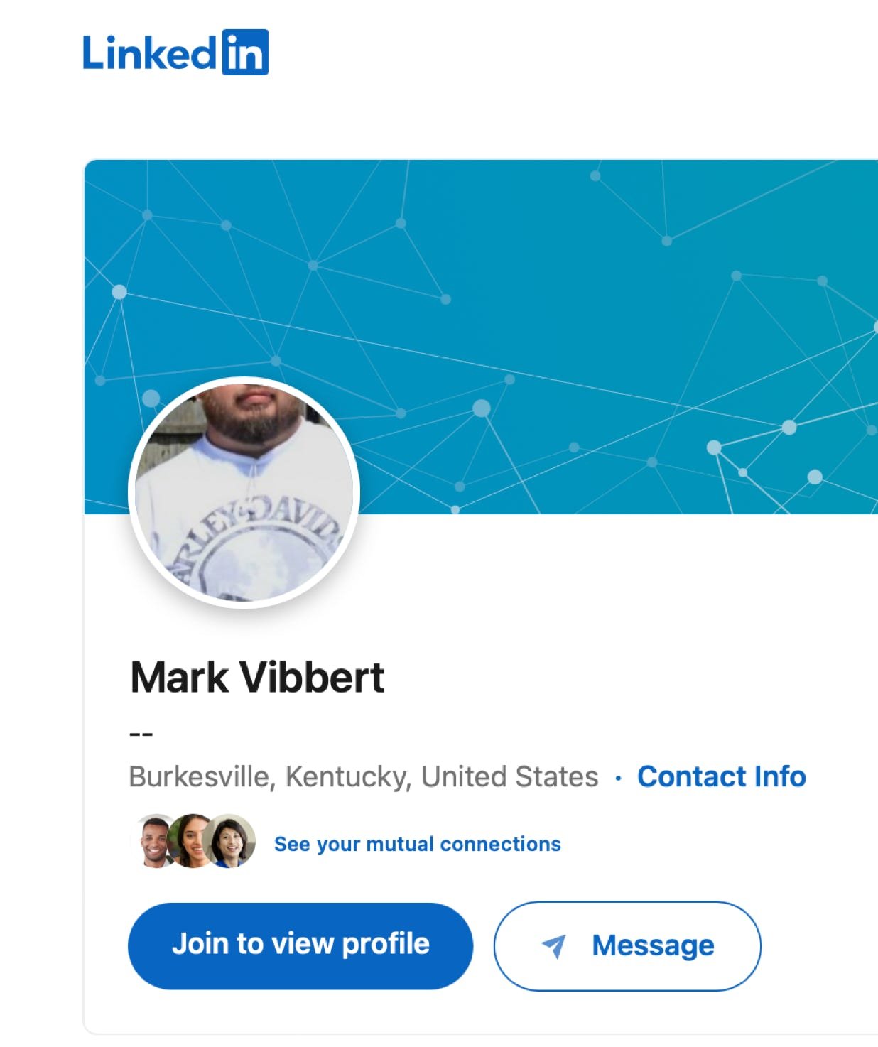Click the "Linked" word in the logo

pyautogui.click(x=148, y=53)
